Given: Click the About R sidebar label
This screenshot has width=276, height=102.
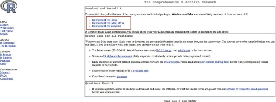Looking at the screenshot, I should coord(5,40).
